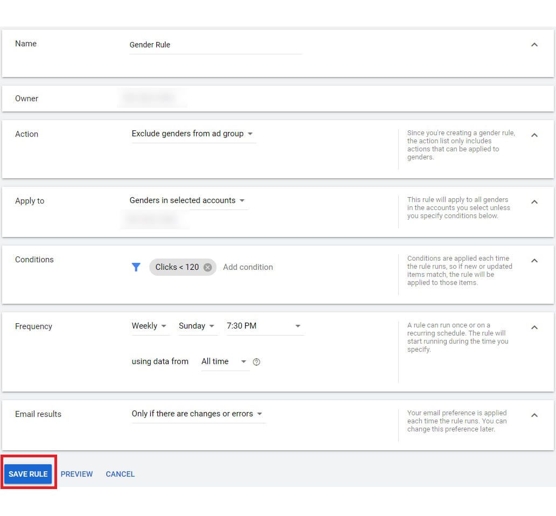This screenshot has height=516, width=556.
Task: Open Genders in selected accounts dropdown
Action: click(x=187, y=200)
